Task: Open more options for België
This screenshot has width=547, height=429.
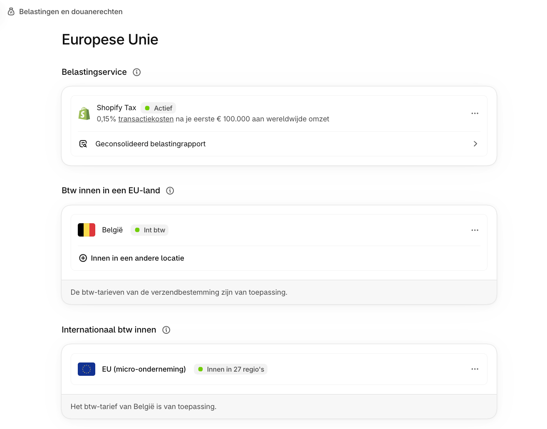Action: 475,230
